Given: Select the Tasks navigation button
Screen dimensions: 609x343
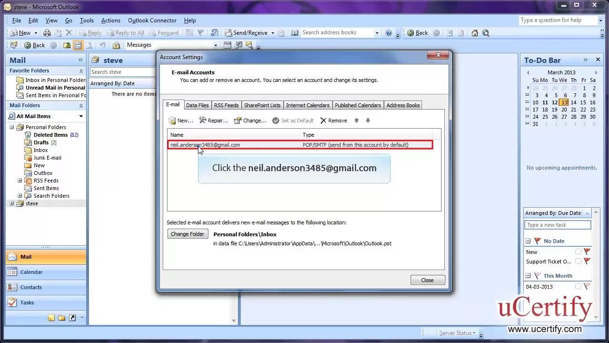Looking at the screenshot, I should 27,302.
